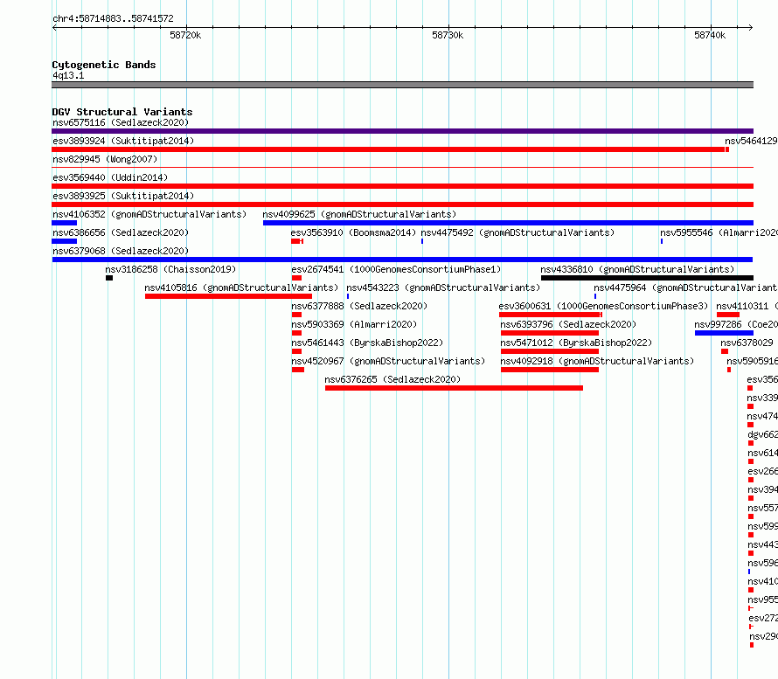Open esv3563910 (Boomsma2014) variant label
Image resolution: width=778 pixels, height=679 pixels.
(353, 232)
